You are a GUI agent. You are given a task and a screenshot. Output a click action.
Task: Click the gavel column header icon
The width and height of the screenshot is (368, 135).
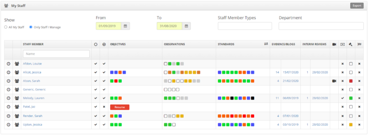coord(351,44)
